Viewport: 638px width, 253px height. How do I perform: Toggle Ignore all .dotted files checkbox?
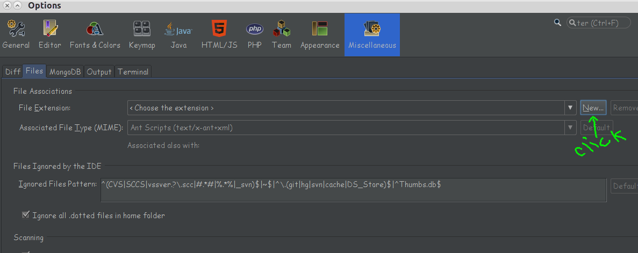(26, 215)
